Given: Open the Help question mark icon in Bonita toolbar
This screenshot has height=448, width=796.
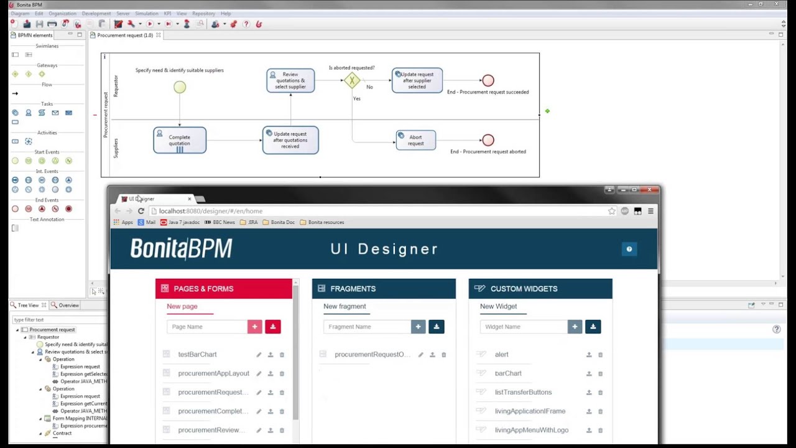Looking at the screenshot, I should click(x=246, y=24).
